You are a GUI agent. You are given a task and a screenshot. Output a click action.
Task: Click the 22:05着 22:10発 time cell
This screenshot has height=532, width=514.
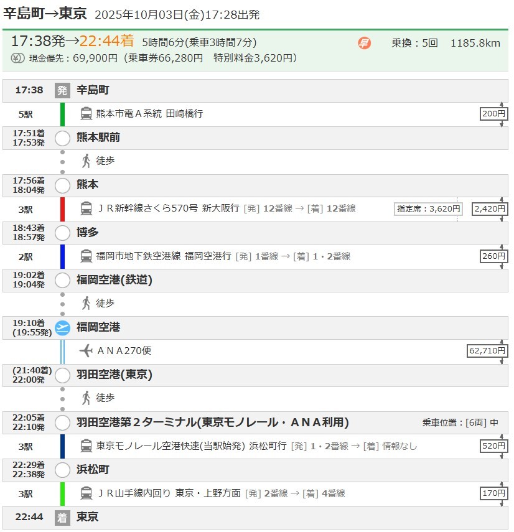point(29,422)
